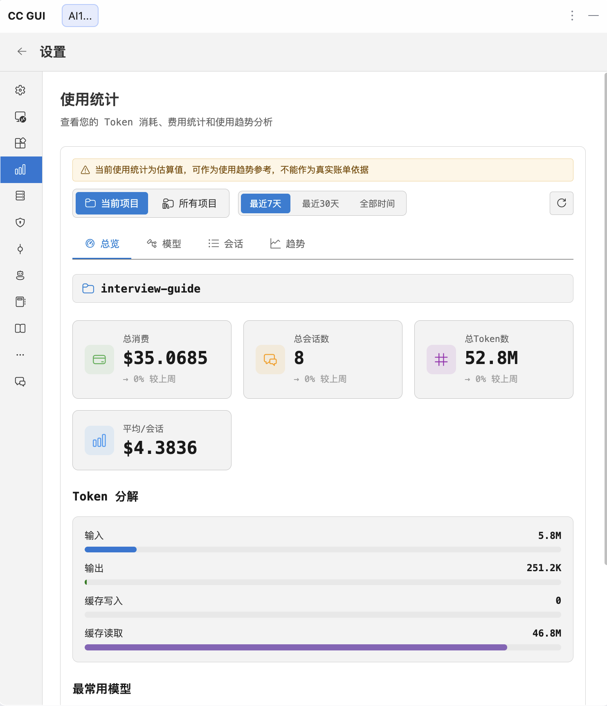This screenshot has height=706, width=607.
Task: Select the 全部时间 time range
Action: click(377, 203)
